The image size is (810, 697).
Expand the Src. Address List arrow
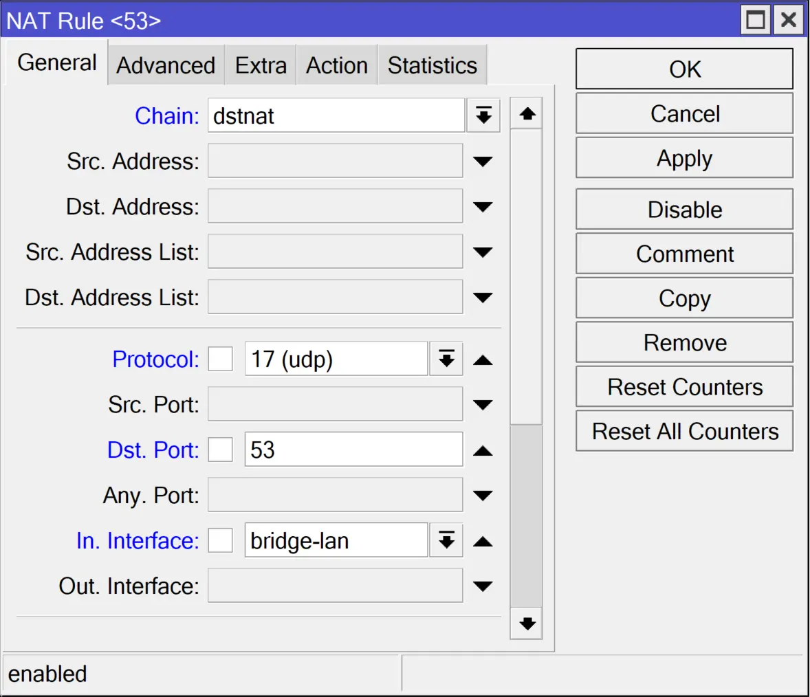(x=483, y=252)
